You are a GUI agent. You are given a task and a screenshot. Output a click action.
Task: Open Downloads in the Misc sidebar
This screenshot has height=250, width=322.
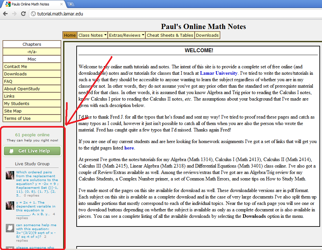click(x=32, y=74)
